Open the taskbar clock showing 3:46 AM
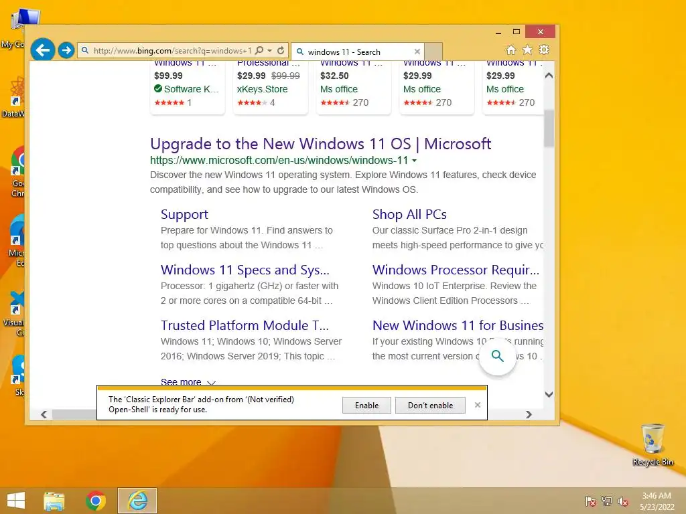 click(657, 501)
